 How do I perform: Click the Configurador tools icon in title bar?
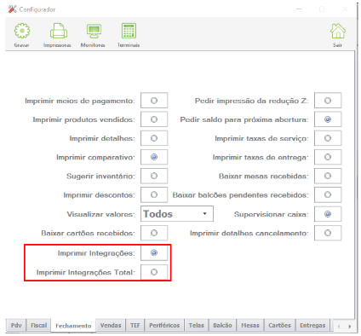click(12, 9)
